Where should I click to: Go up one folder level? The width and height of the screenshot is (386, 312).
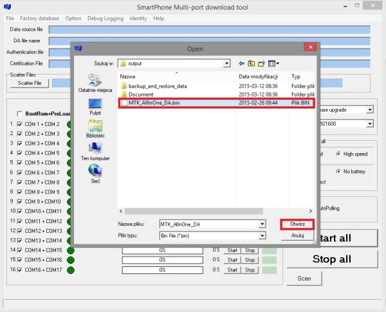point(252,64)
